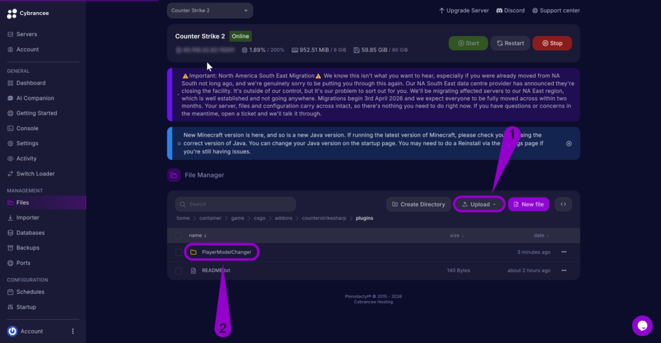Image resolution: width=661 pixels, height=343 pixels.
Task: Click the File Manager folder icon
Action: pos(174,175)
